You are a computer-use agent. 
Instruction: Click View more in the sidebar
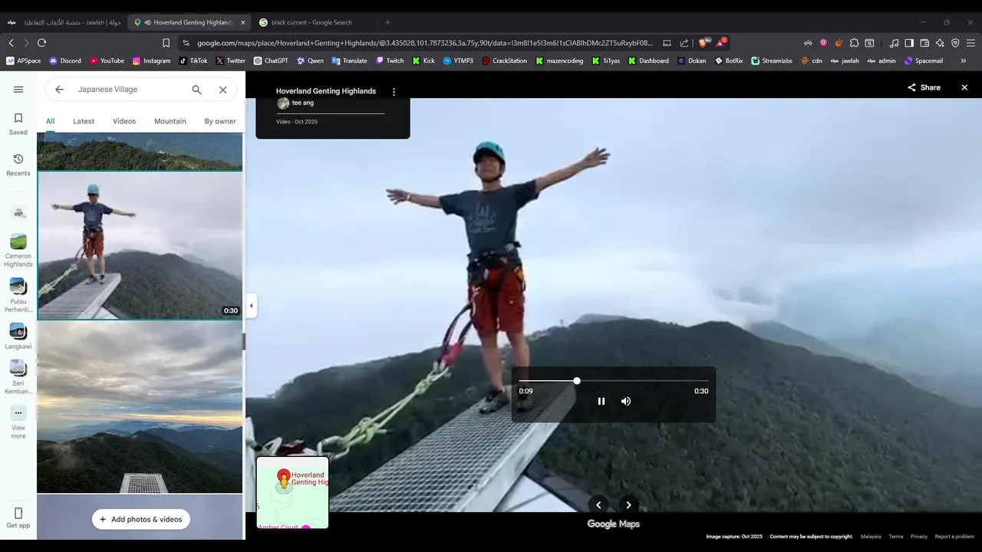(x=18, y=422)
